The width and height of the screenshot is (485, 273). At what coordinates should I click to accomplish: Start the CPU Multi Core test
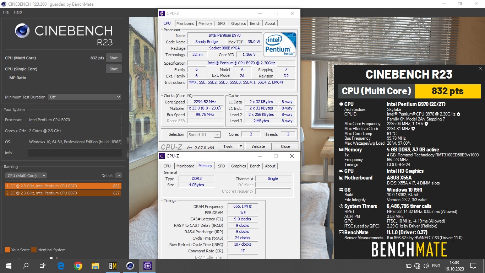(x=114, y=58)
